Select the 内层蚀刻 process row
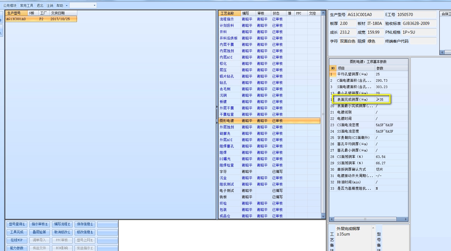 (269, 51)
